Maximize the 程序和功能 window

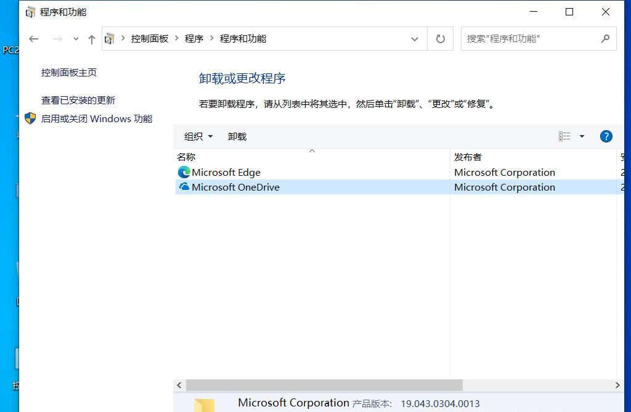click(x=569, y=12)
